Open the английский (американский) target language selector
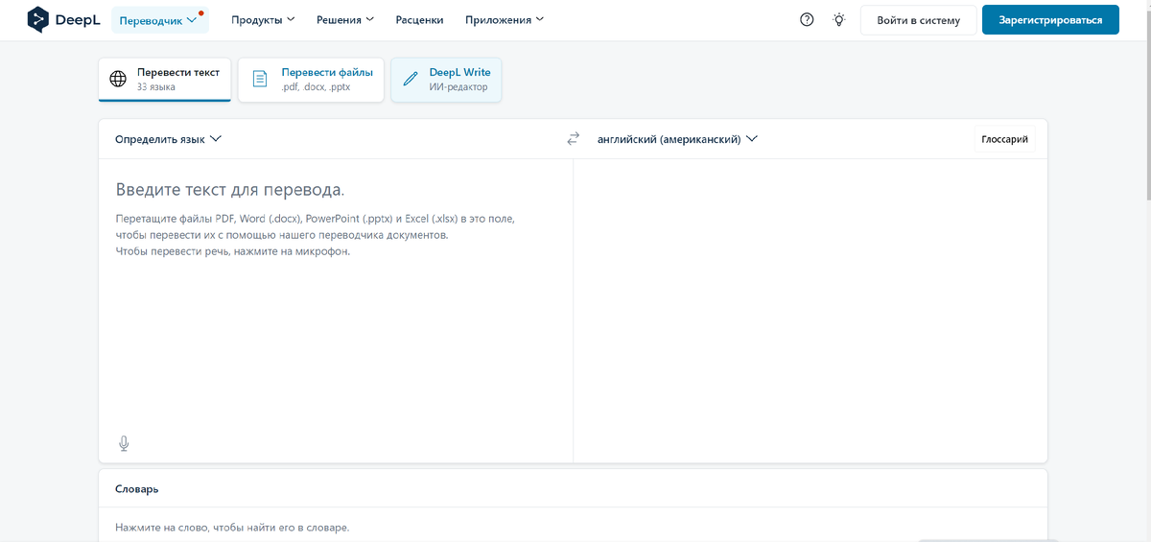The image size is (1151, 542). tap(677, 139)
